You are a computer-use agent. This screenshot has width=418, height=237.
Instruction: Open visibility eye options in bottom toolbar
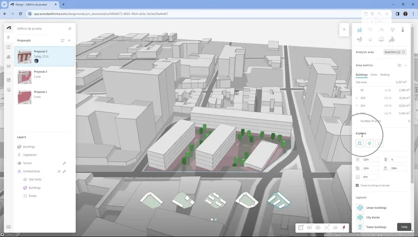(309, 227)
